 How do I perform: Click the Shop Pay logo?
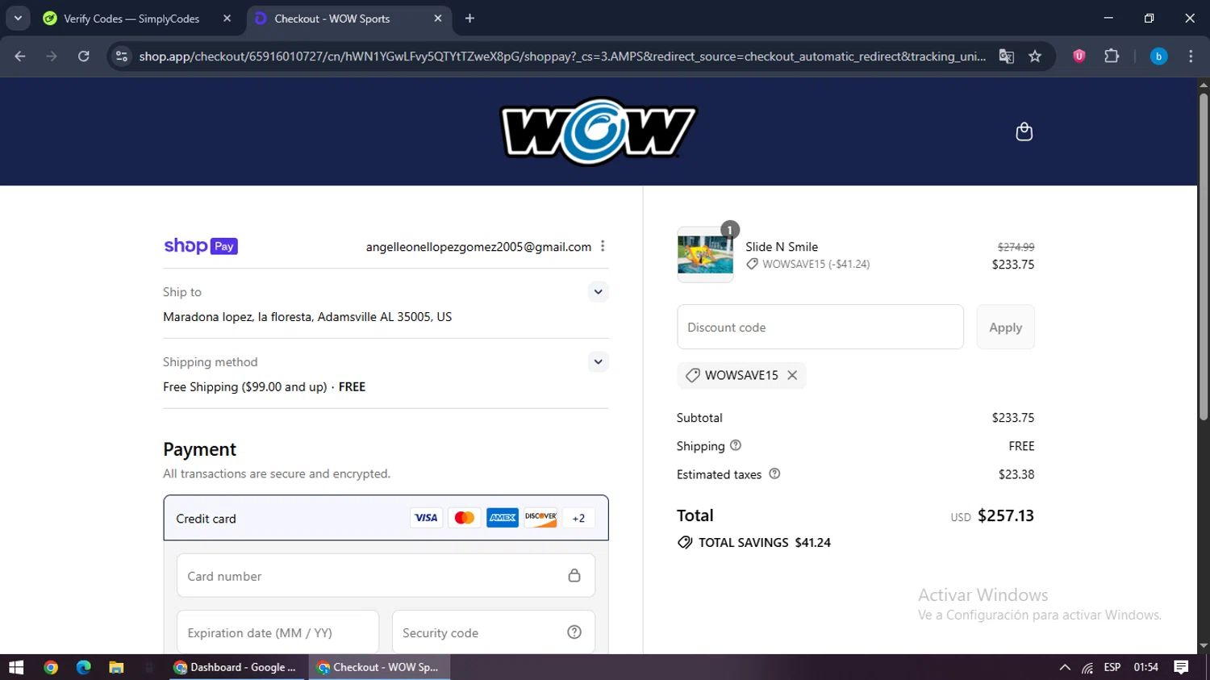coord(201,246)
